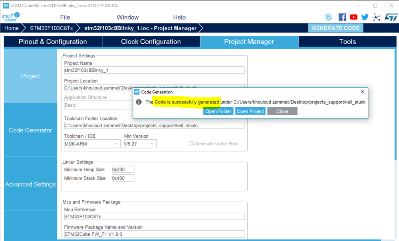Screen dimensions: 399x241
Task: Click the STM32F103C8Tx breadcrumb
Action: pos(52,28)
